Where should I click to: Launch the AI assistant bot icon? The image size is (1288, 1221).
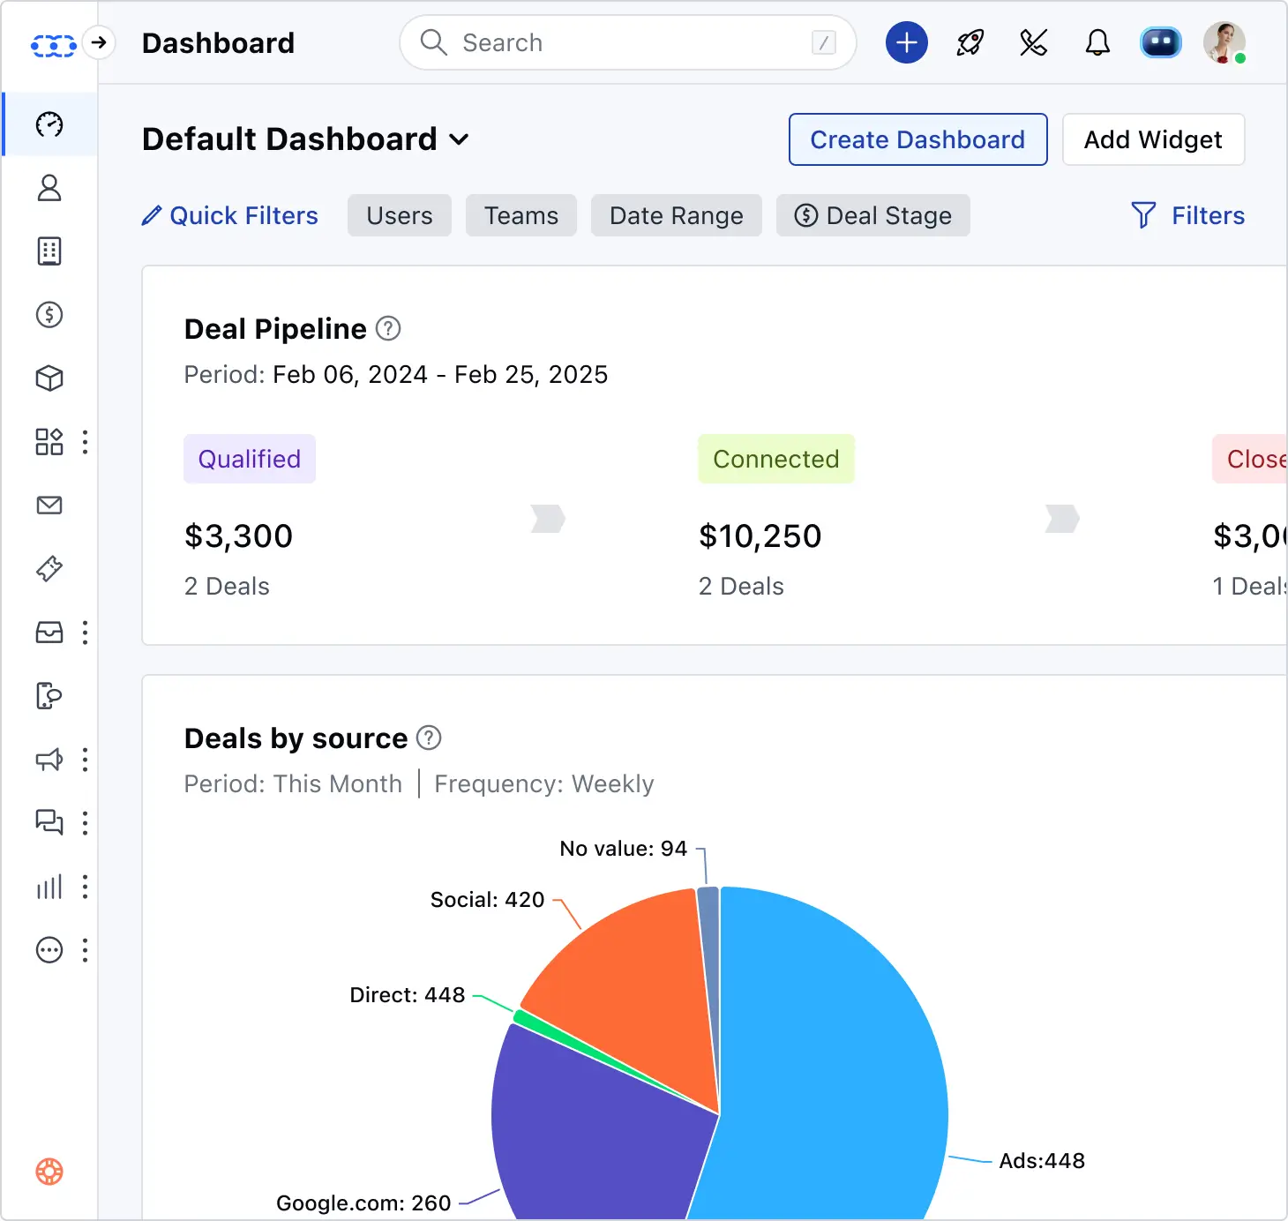coord(1160,41)
